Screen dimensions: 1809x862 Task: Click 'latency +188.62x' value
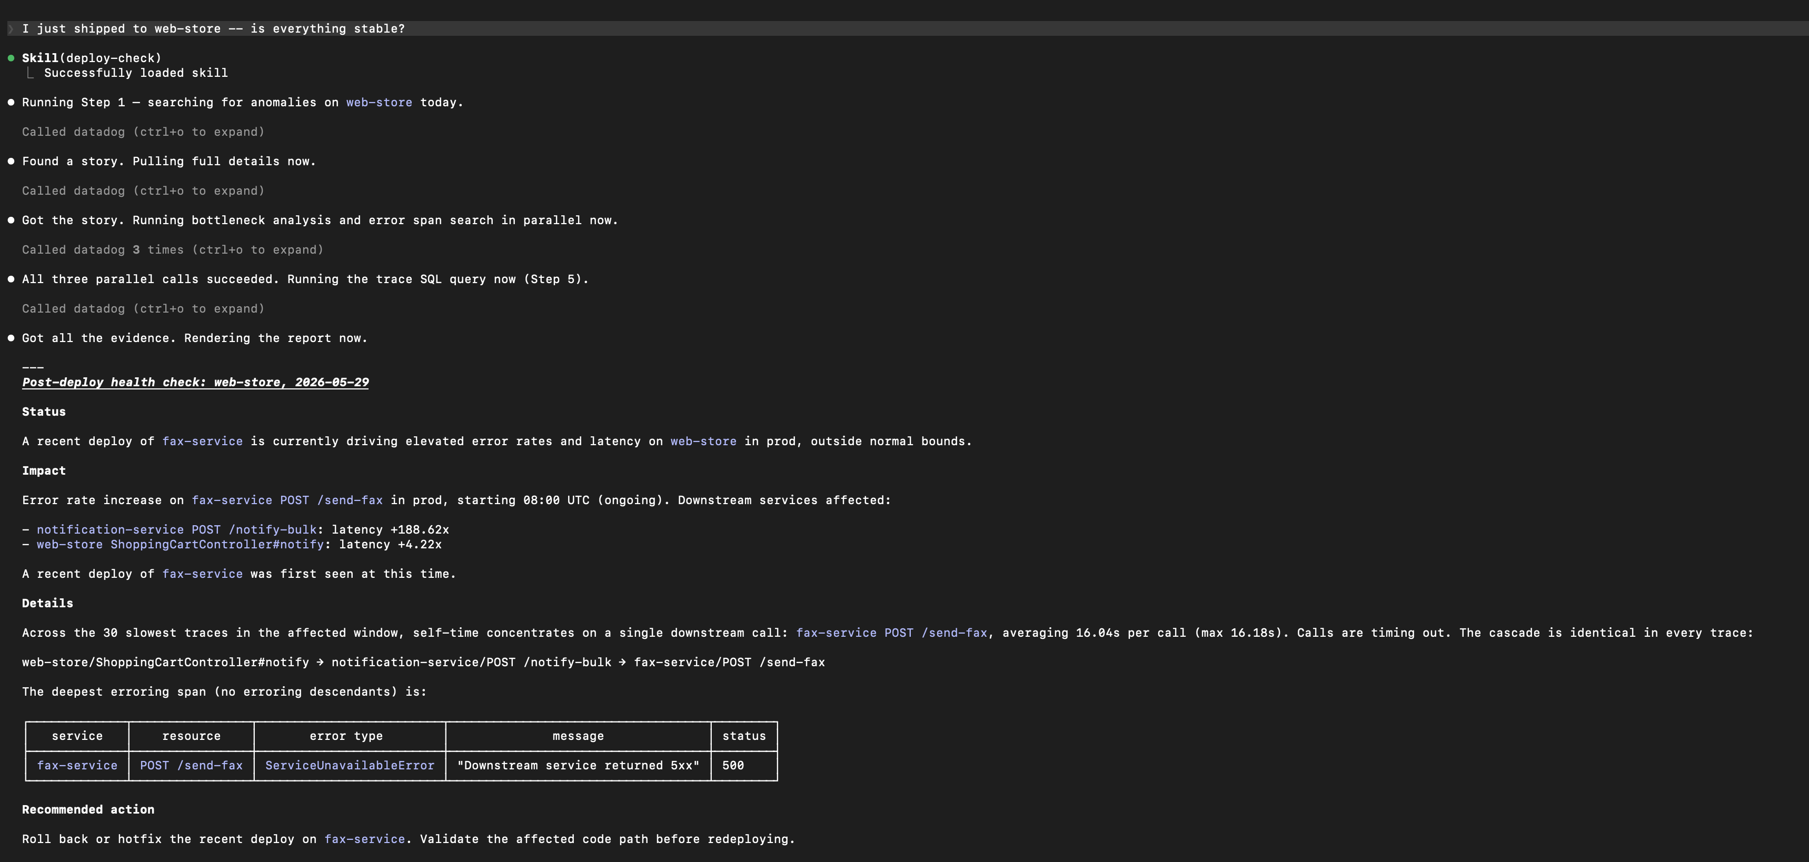point(390,530)
